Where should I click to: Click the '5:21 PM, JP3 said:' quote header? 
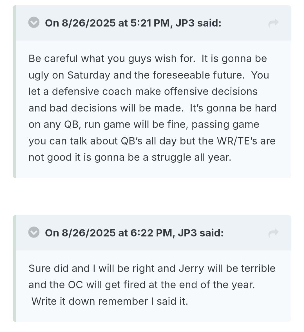133,23
